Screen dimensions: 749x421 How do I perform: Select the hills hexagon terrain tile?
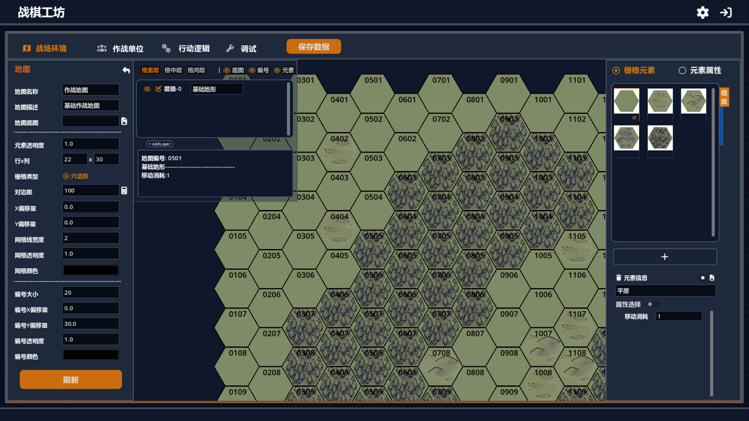coord(694,101)
